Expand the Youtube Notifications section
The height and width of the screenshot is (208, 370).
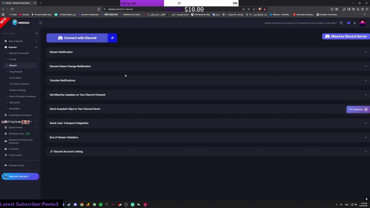(208, 80)
